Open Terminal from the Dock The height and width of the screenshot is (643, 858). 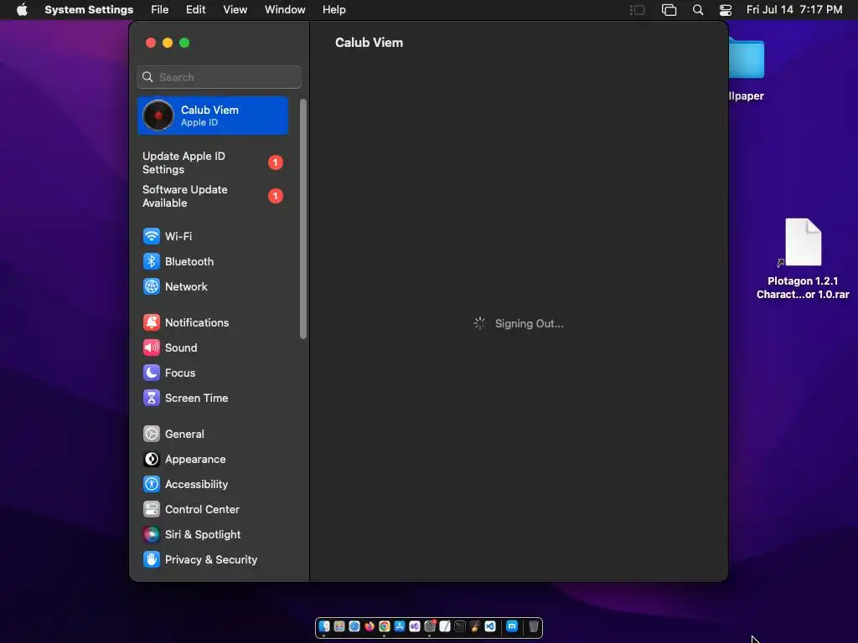[x=460, y=626]
